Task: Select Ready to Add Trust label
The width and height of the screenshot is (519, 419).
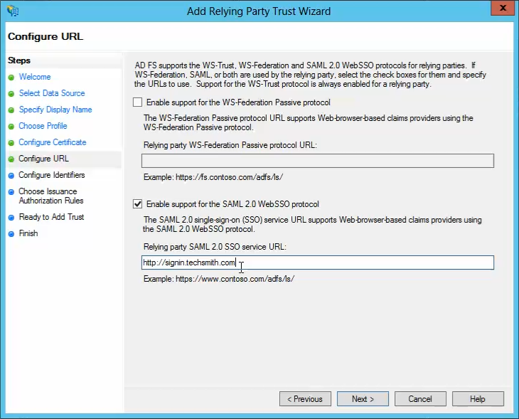Action: (x=52, y=217)
